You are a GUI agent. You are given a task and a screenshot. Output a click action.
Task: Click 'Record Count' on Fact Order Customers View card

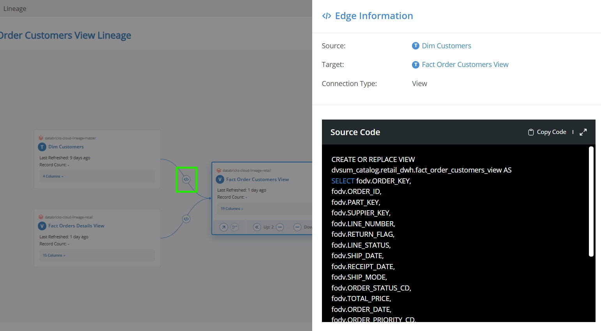[x=232, y=197]
